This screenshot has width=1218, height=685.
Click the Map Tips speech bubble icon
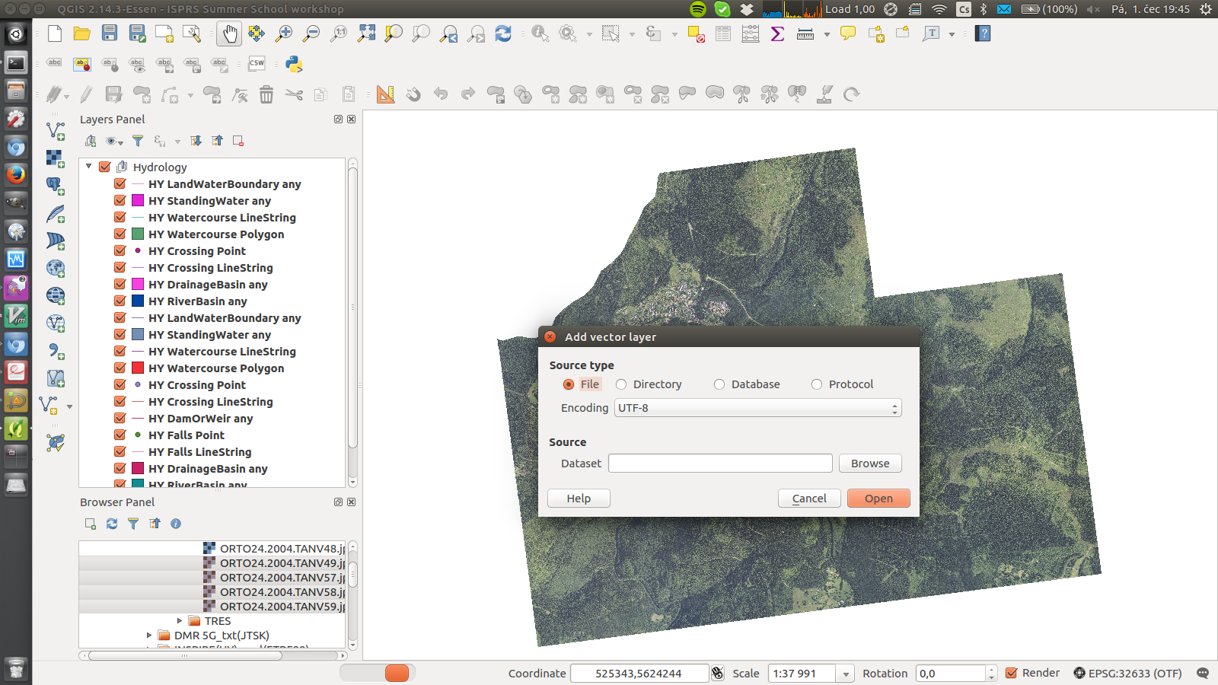point(848,33)
